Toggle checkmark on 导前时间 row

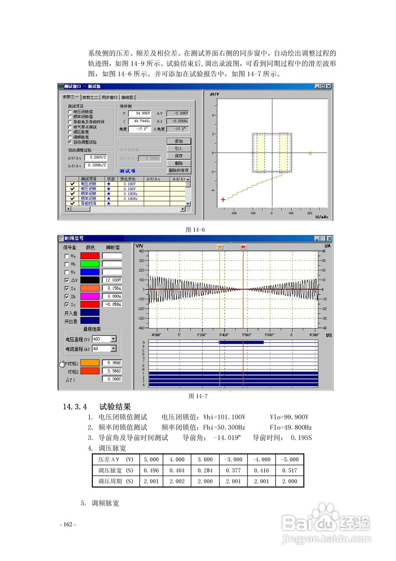pyautogui.click(x=72, y=204)
